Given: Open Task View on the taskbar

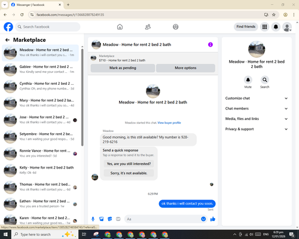Looking at the screenshot, I should [84, 234].
